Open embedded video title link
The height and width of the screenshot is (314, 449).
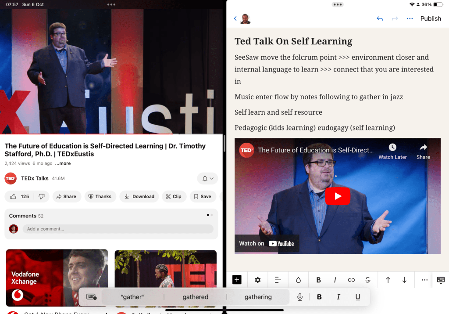[316, 150]
